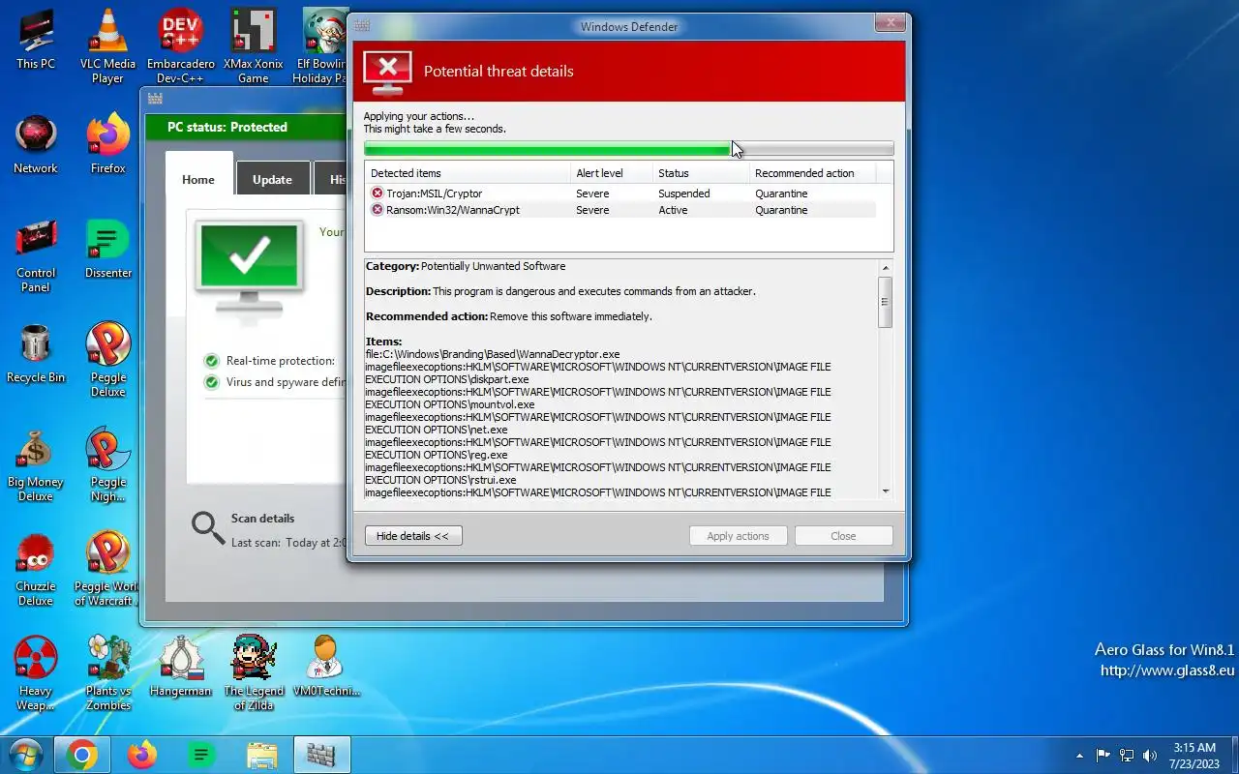This screenshot has width=1239, height=774.
Task: Open clock showing 3:15 AM
Action: click(x=1194, y=756)
